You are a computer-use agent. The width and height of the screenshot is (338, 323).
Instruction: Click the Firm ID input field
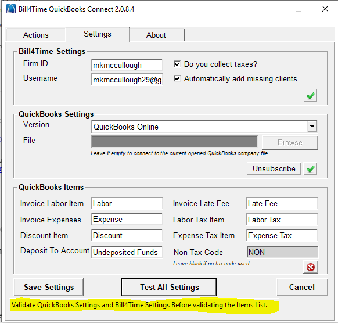127,65
